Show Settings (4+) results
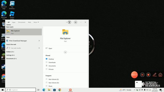164x92 pixels. coord(11,55)
